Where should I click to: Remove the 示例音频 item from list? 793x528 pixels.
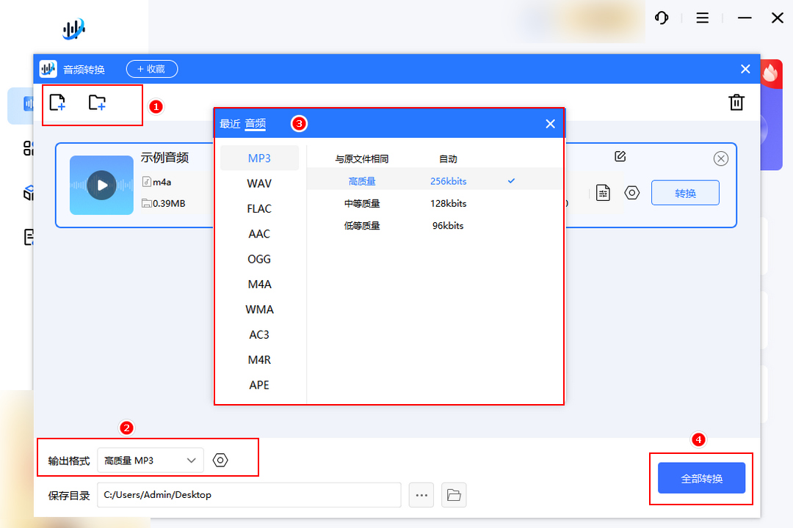pos(721,158)
